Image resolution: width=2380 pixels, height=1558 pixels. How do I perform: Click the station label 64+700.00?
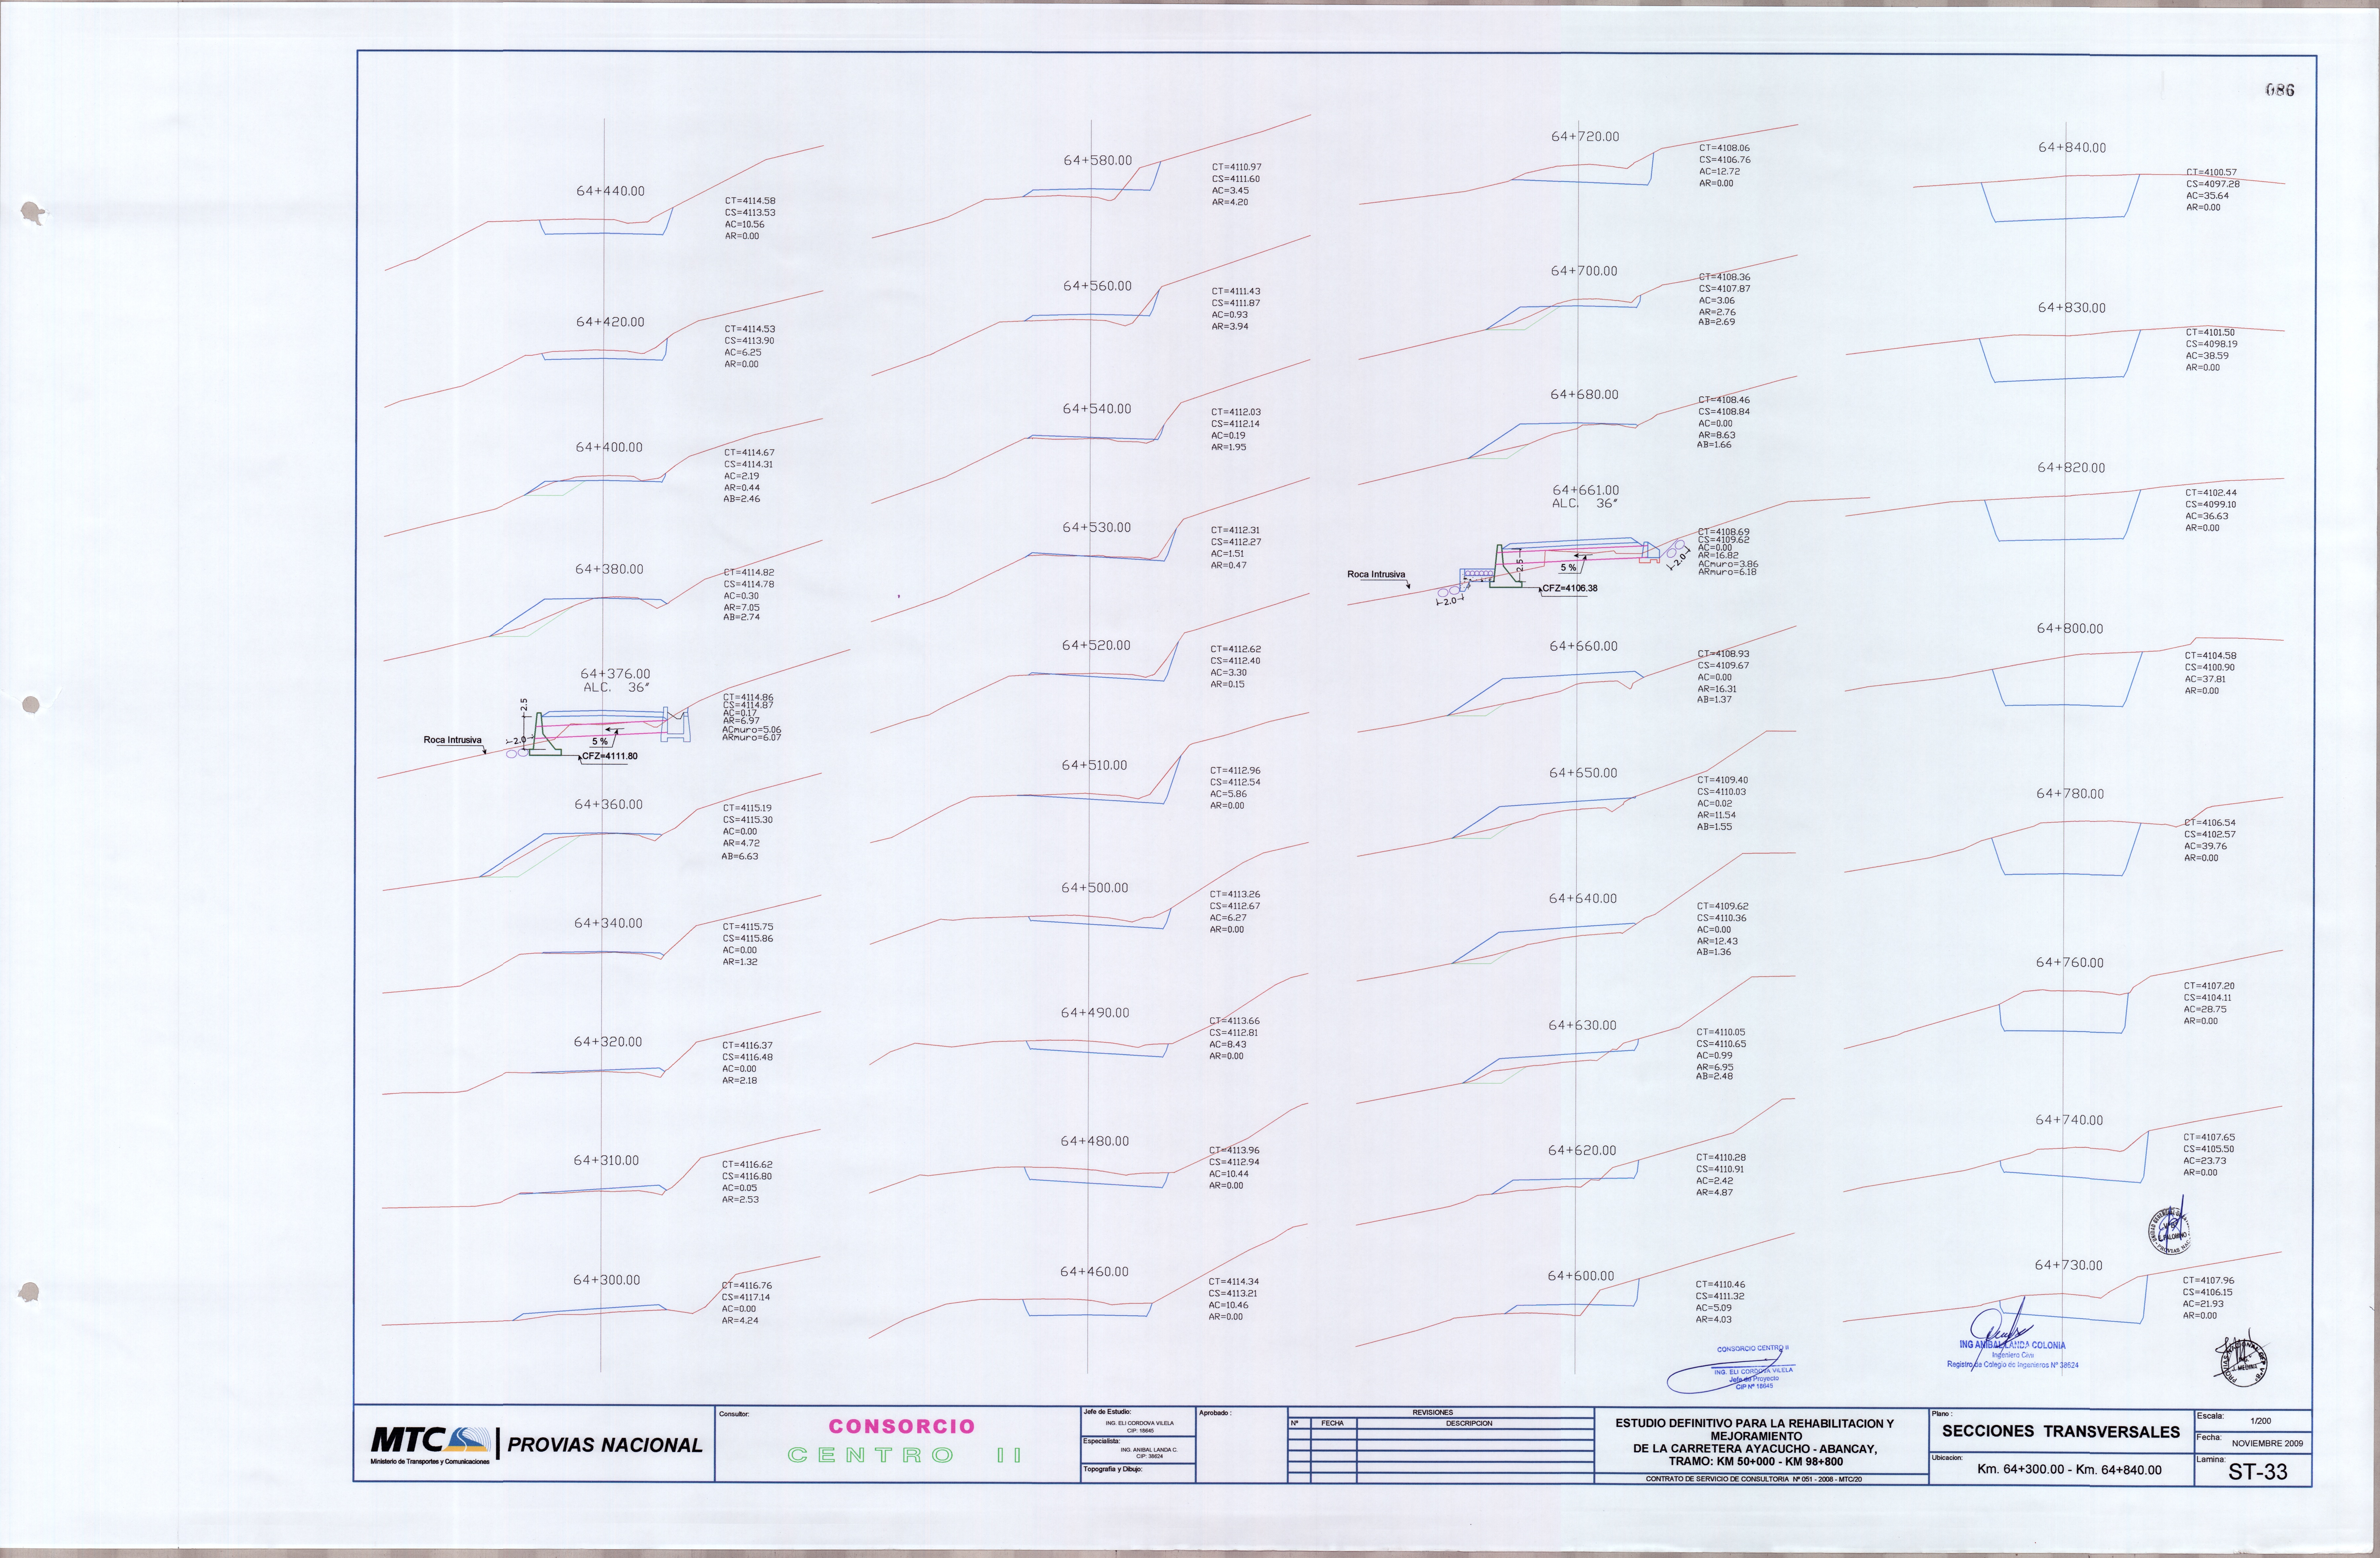[x=1584, y=271]
